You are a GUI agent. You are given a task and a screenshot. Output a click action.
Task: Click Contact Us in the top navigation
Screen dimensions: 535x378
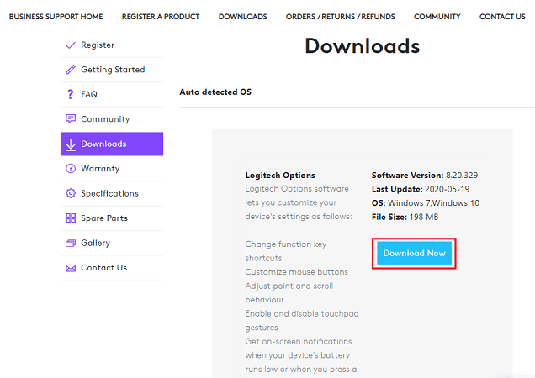pyautogui.click(x=502, y=17)
